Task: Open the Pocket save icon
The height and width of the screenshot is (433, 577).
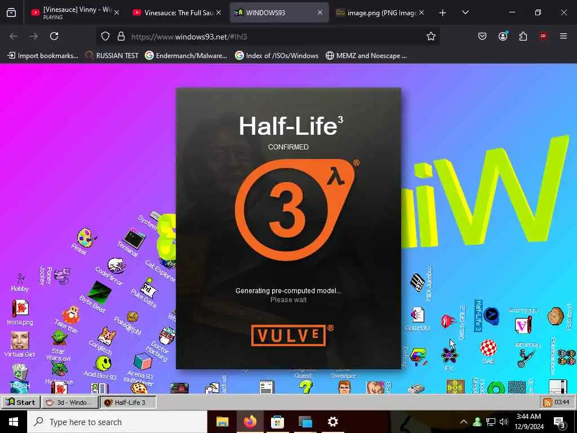Action: (x=482, y=36)
